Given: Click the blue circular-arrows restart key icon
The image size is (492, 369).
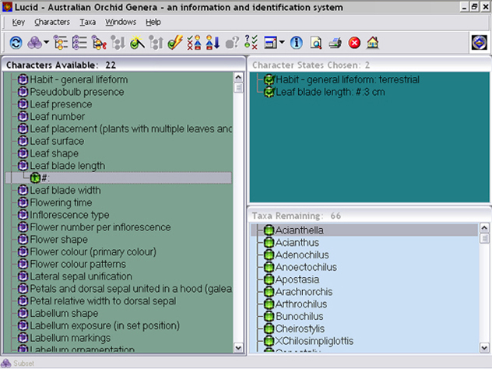Looking at the screenshot, I should coord(16,42).
